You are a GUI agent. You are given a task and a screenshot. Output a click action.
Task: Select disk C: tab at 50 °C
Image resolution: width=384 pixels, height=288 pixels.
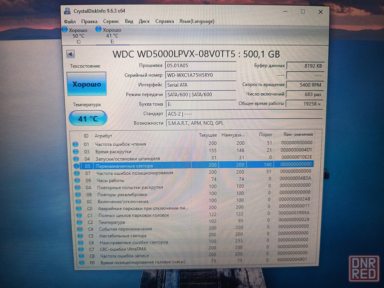point(78,36)
